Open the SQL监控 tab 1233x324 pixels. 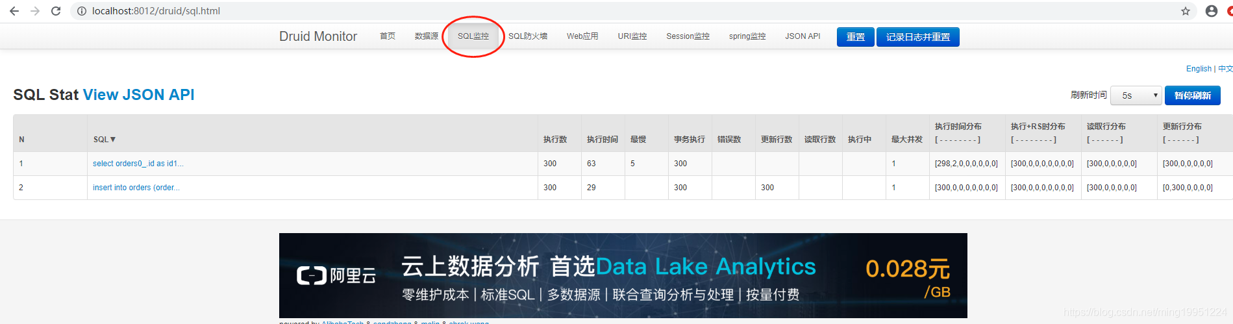(x=473, y=36)
